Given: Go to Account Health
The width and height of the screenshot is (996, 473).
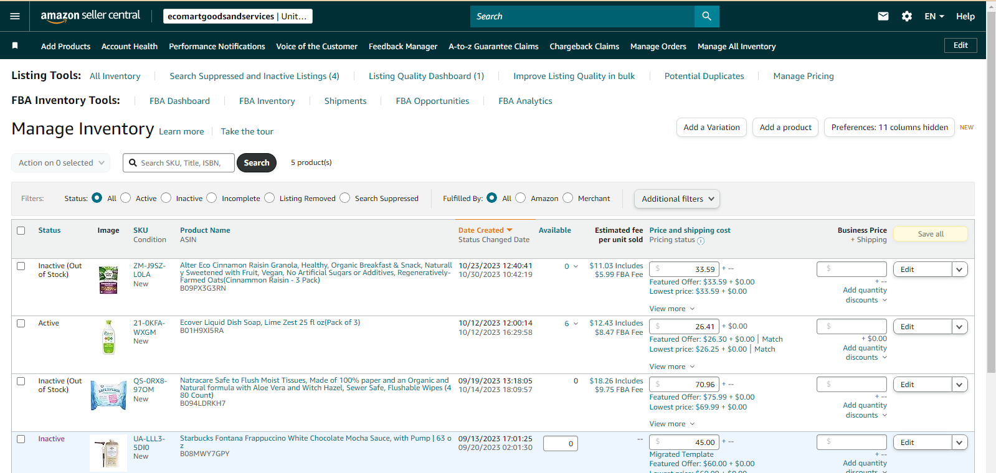Looking at the screenshot, I should tap(130, 46).
